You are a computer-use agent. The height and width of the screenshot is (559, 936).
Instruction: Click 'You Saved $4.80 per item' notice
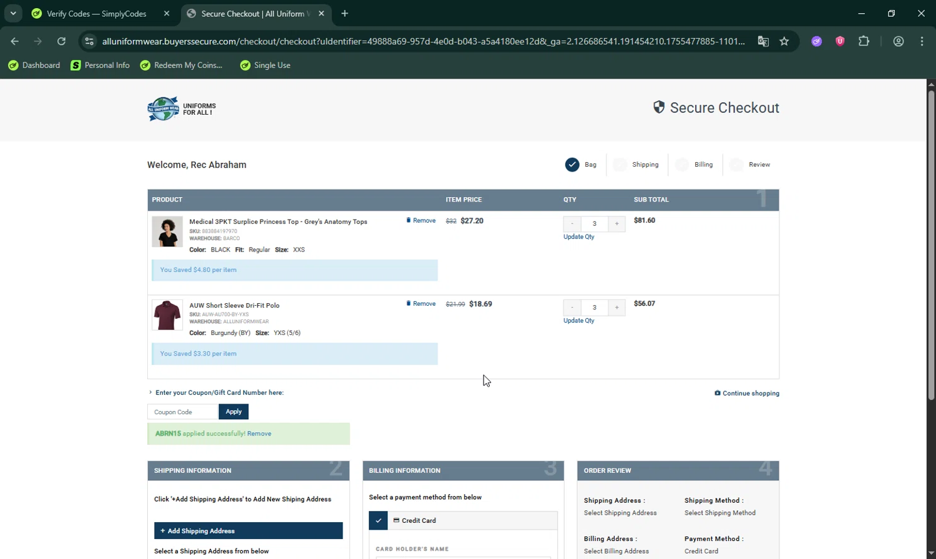[x=295, y=270]
